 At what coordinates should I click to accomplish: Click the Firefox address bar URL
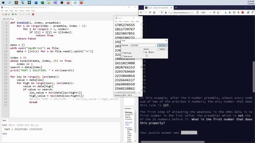(x=180, y=12)
